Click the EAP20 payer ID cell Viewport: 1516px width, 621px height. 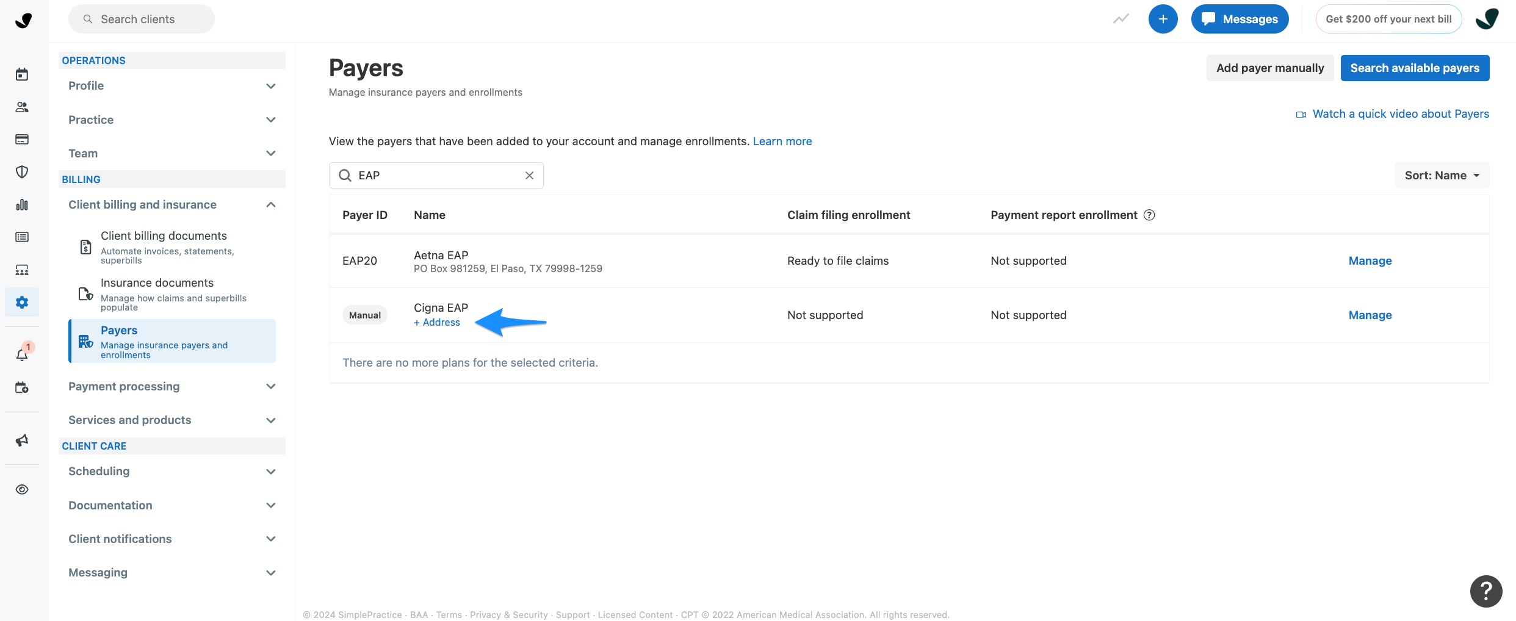click(x=359, y=260)
